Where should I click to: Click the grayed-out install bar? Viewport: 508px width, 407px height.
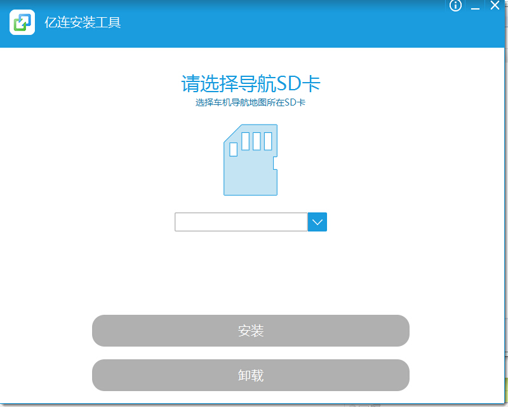click(x=250, y=331)
